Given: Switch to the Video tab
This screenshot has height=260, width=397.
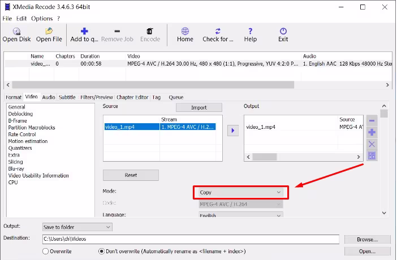Looking at the screenshot, I should click(x=32, y=97).
